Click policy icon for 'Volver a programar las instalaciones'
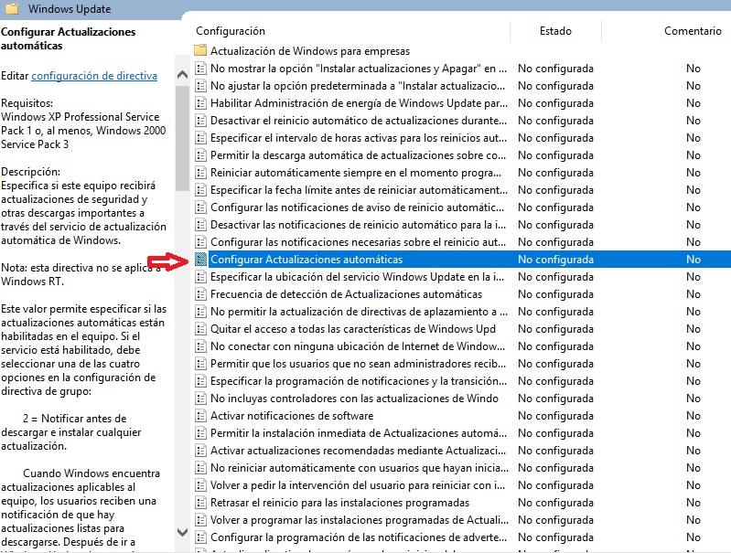The height and width of the screenshot is (553, 731). (x=200, y=520)
